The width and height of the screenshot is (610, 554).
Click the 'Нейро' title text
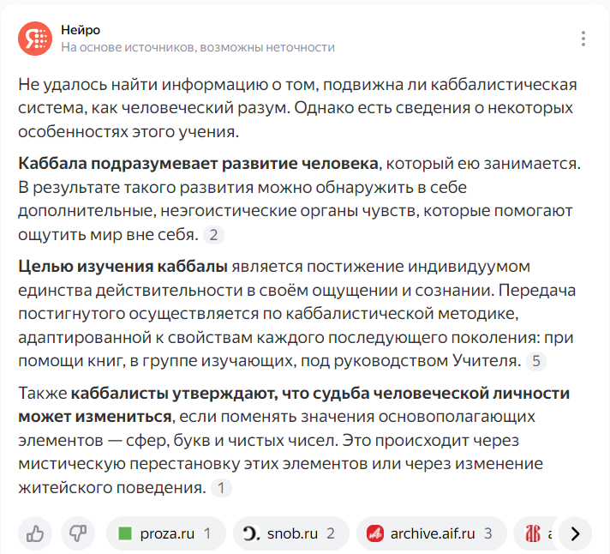pos(81,30)
